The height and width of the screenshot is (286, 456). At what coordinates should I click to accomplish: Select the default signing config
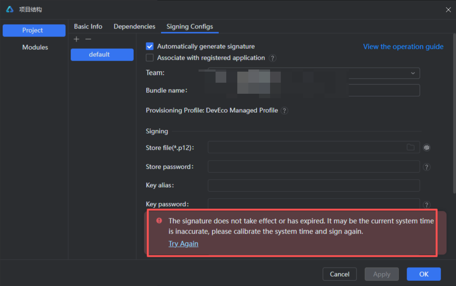click(x=102, y=55)
